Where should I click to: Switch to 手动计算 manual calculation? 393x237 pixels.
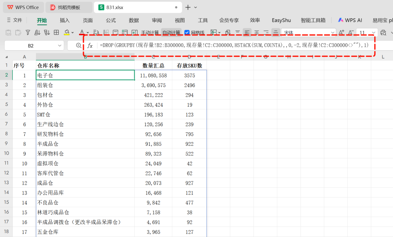(x=150, y=33)
